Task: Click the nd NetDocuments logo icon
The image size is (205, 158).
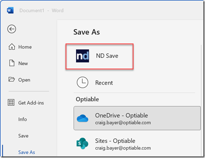Action: pos(83,56)
